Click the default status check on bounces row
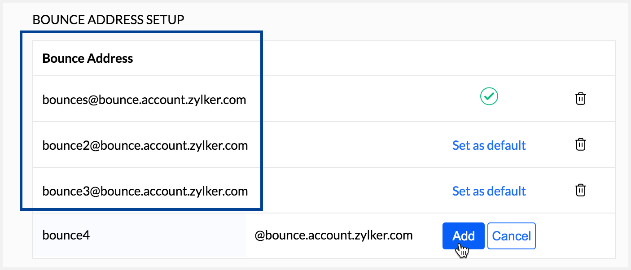The height and width of the screenshot is (270, 631). 489,97
